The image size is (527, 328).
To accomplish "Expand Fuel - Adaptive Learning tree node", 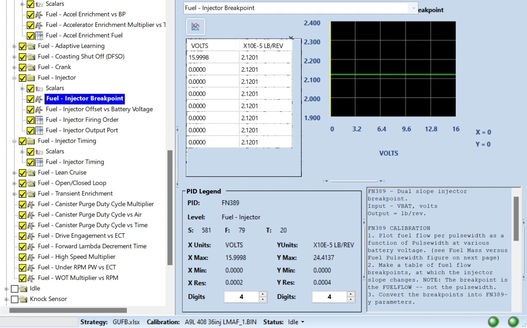I will coord(15,46).
